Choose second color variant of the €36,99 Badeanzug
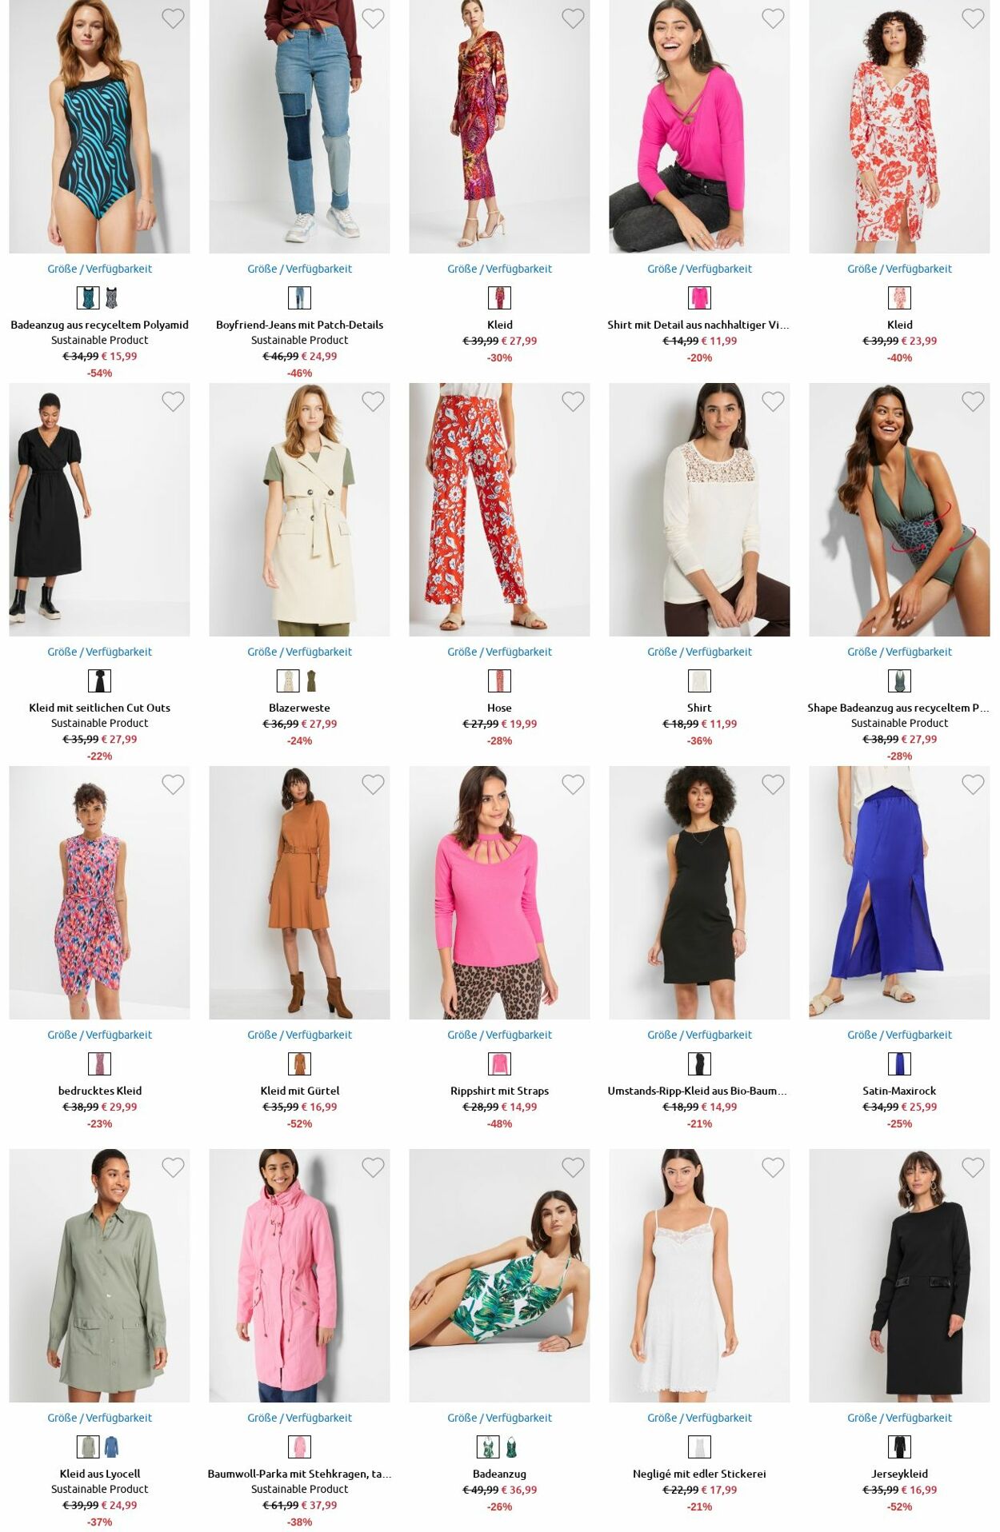The width and height of the screenshot is (1000, 1532). pyautogui.click(x=511, y=1447)
